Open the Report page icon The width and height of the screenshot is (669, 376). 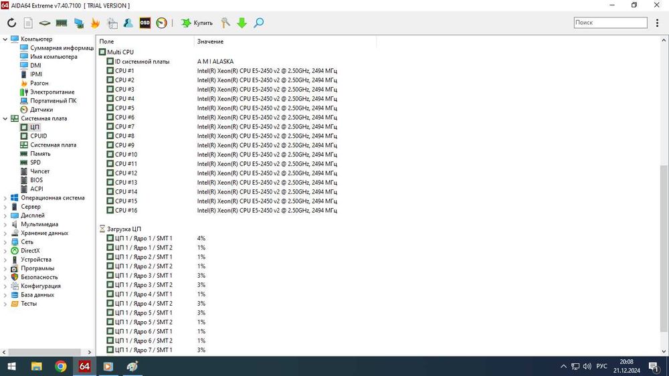pyautogui.click(x=28, y=23)
